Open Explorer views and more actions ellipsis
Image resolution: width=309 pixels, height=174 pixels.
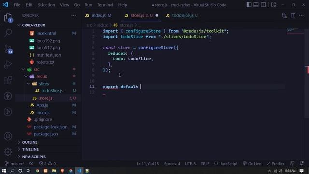[x=74, y=15]
